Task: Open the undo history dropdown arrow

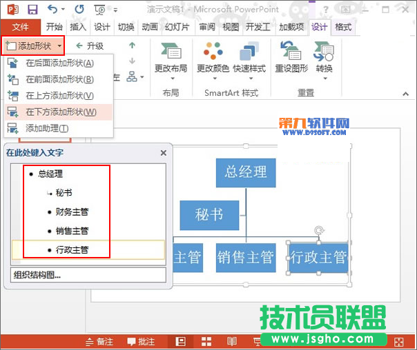Action: point(64,10)
